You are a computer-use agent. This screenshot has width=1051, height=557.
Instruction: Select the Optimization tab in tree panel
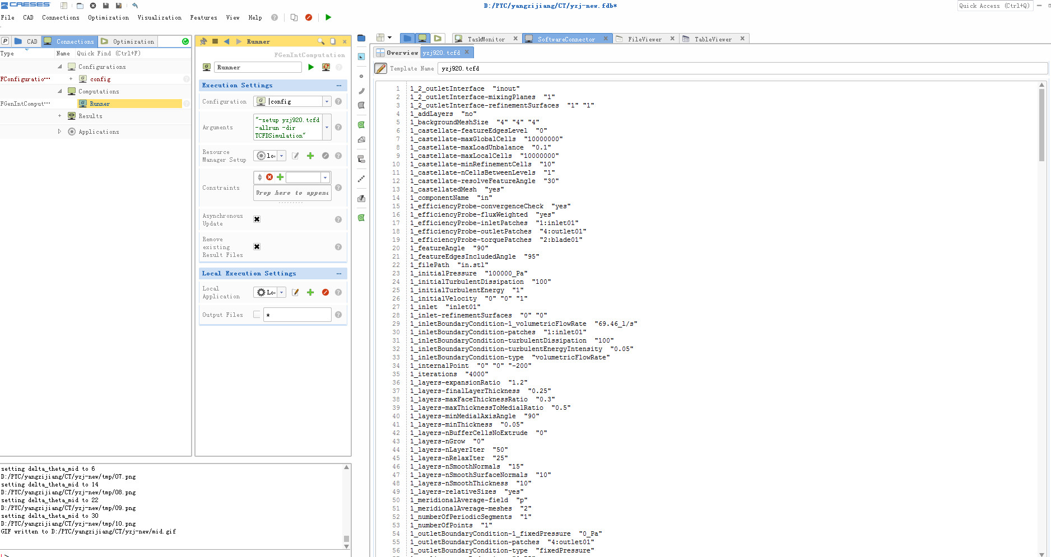pos(128,41)
